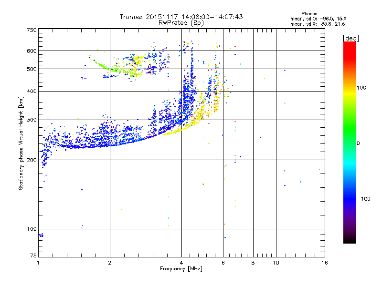Click the y-axis tick label '200'
Image resolution: width=382 pixels, height=286 pixels.
click(x=32, y=160)
